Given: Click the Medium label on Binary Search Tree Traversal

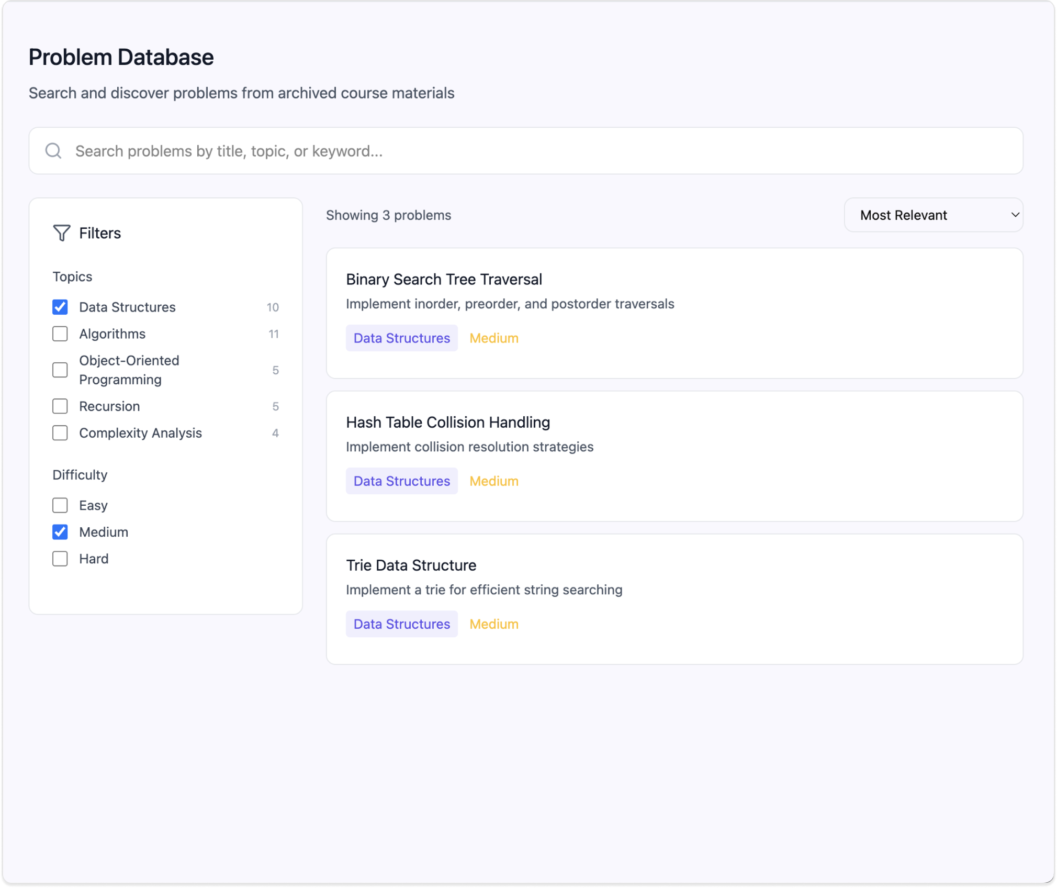Looking at the screenshot, I should 493,338.
